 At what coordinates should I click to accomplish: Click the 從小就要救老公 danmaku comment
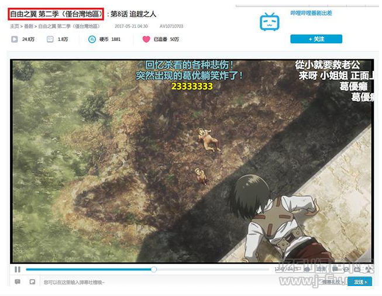click(328, 65)
